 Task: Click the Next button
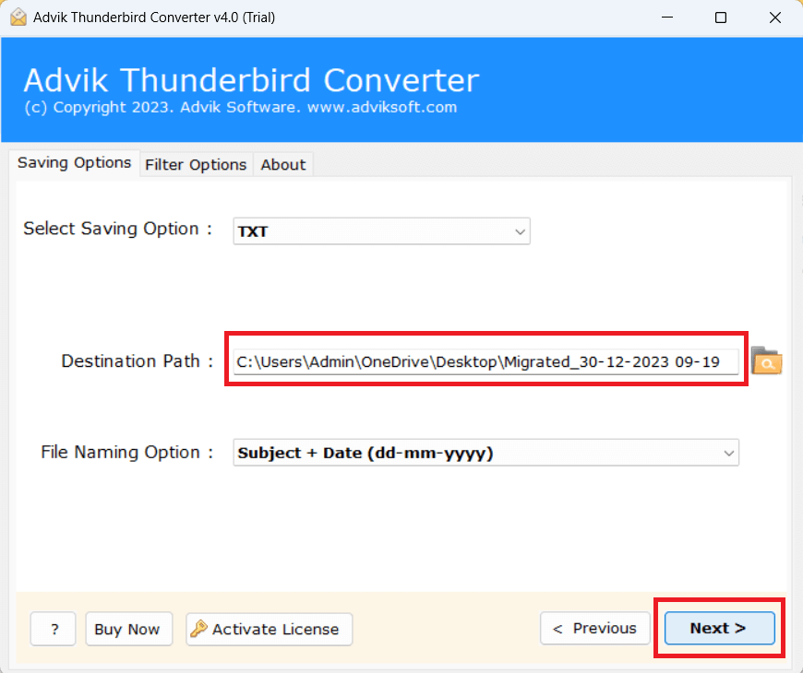tap(719, 628)
